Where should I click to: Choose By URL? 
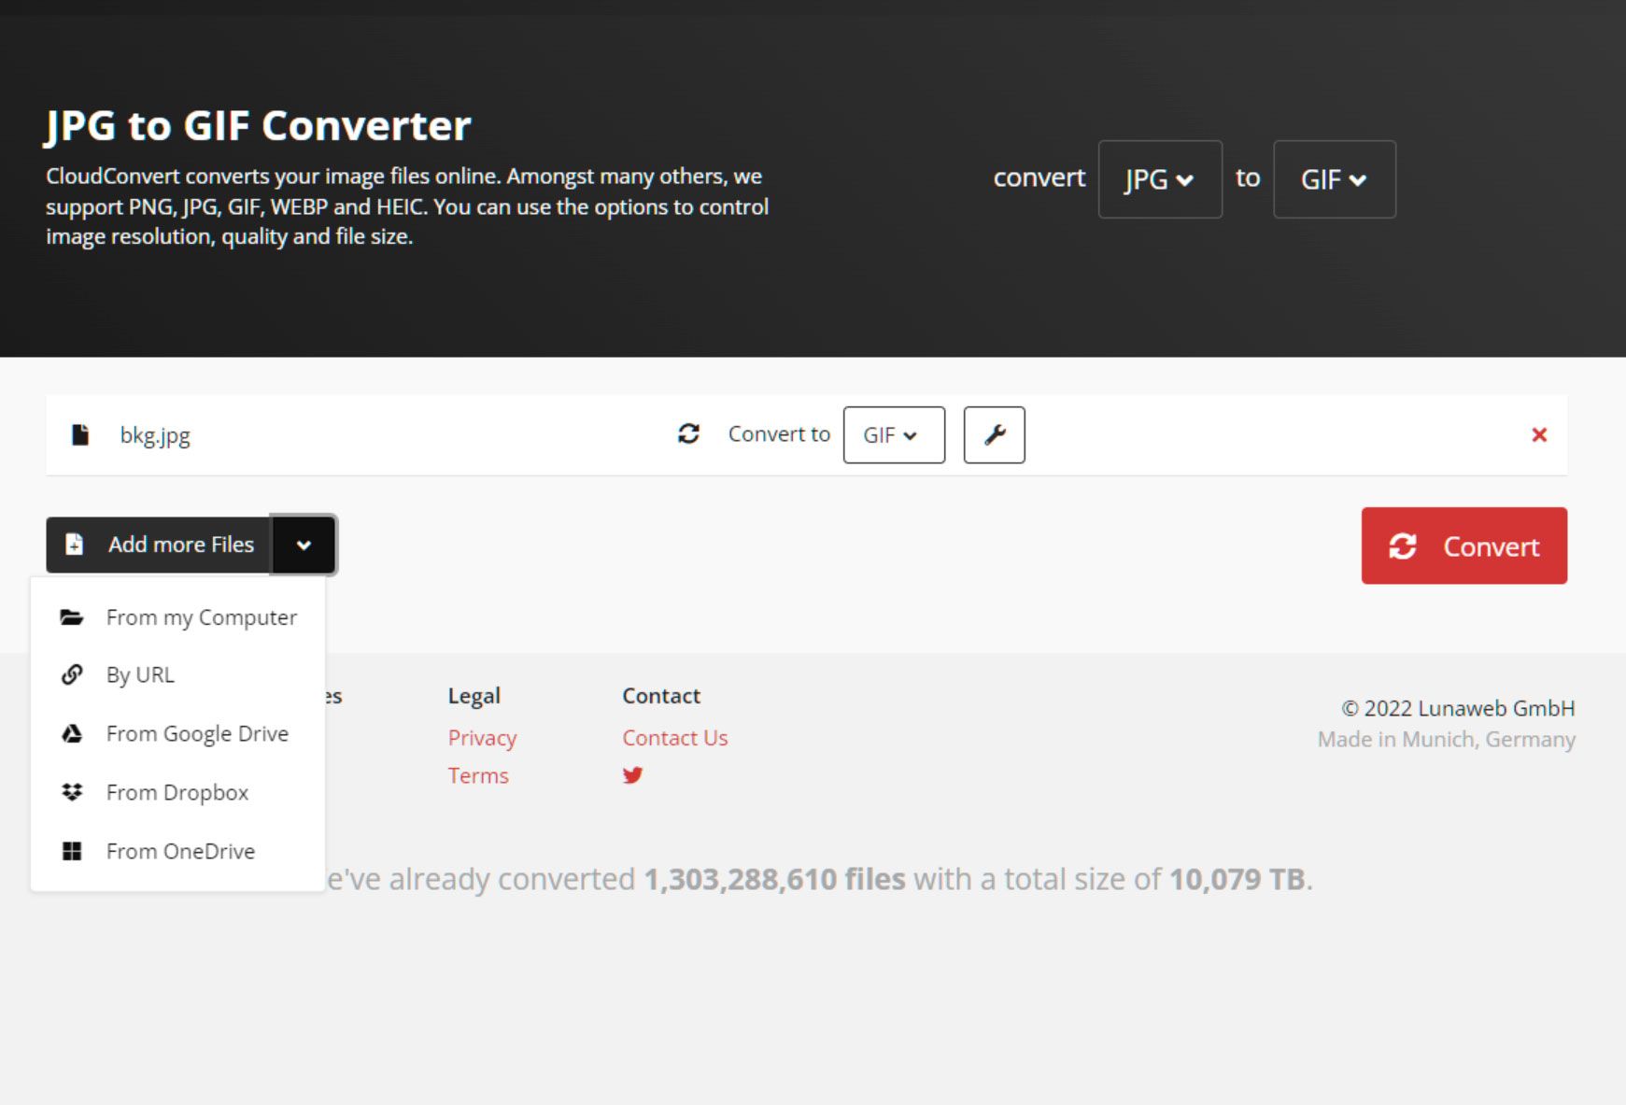177,674
